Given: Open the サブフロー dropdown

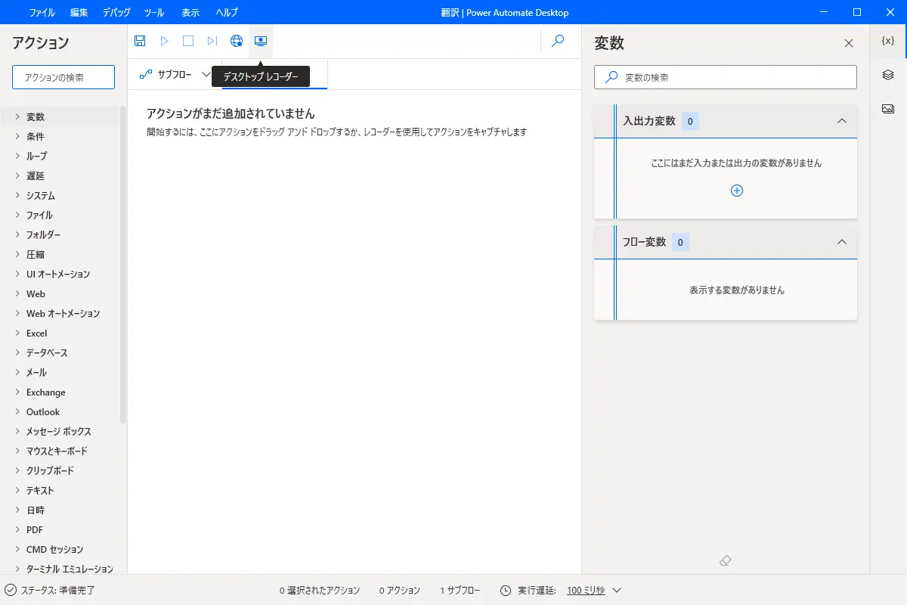Looking at the screenshot, I should pos(206,74).
